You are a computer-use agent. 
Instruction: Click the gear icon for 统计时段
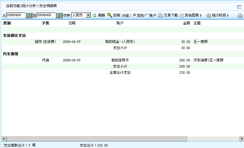tap(208, 15)
